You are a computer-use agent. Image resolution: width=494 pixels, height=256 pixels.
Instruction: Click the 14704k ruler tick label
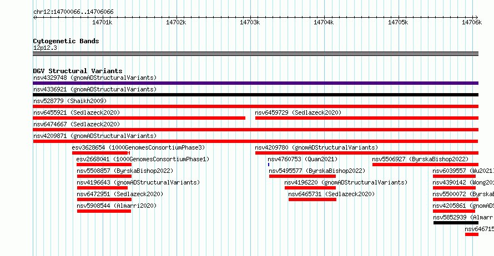click(324, 22)
